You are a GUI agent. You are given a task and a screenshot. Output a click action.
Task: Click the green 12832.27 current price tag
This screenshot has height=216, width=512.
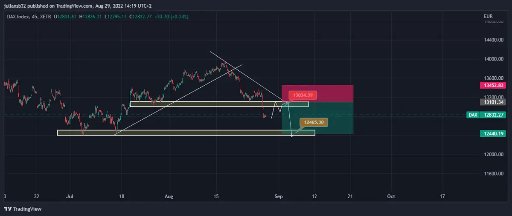coord(494,115)
